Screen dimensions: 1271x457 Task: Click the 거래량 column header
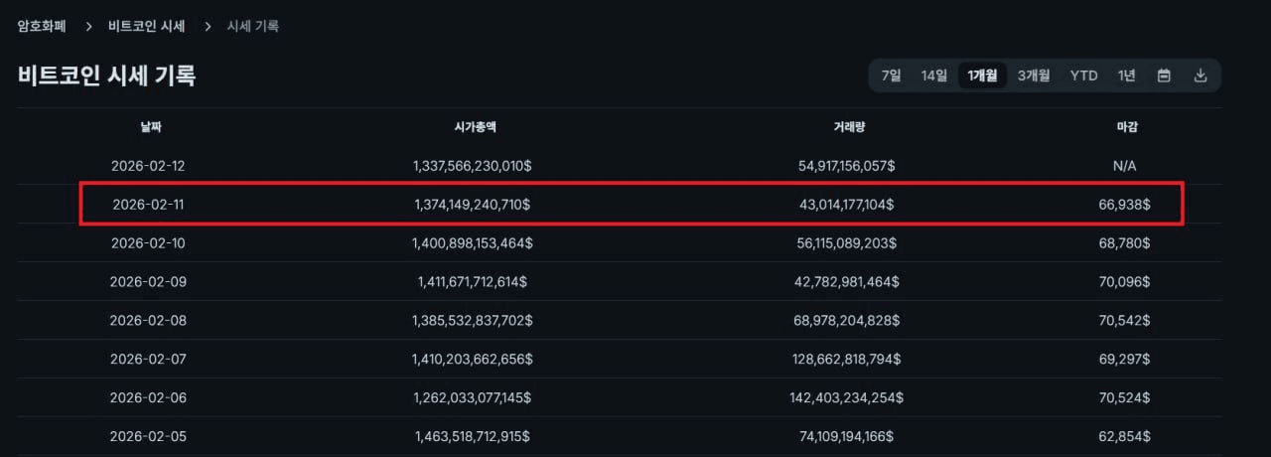(847, 127)
